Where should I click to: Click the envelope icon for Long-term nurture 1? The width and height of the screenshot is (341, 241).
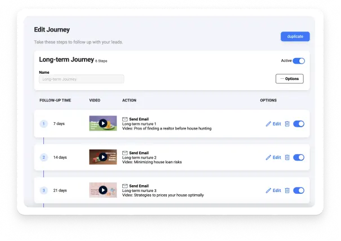click(x=125, y=119)
